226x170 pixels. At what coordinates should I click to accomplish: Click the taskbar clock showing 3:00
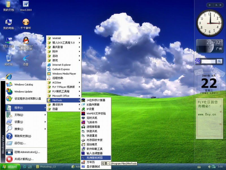(220, 167)
